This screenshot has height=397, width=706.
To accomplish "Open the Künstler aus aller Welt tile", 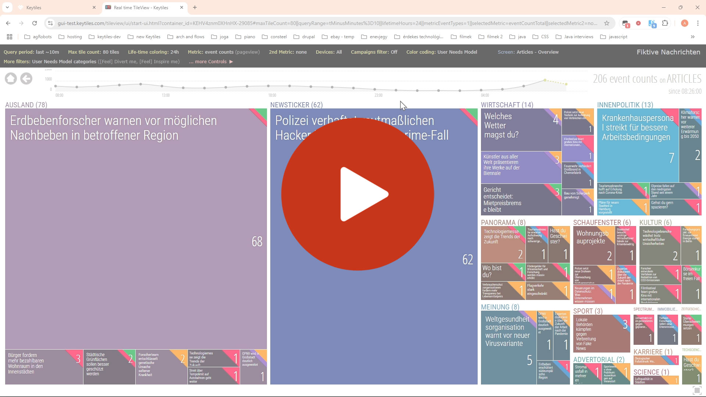I will pyautogui.click(x=521, y=168).
